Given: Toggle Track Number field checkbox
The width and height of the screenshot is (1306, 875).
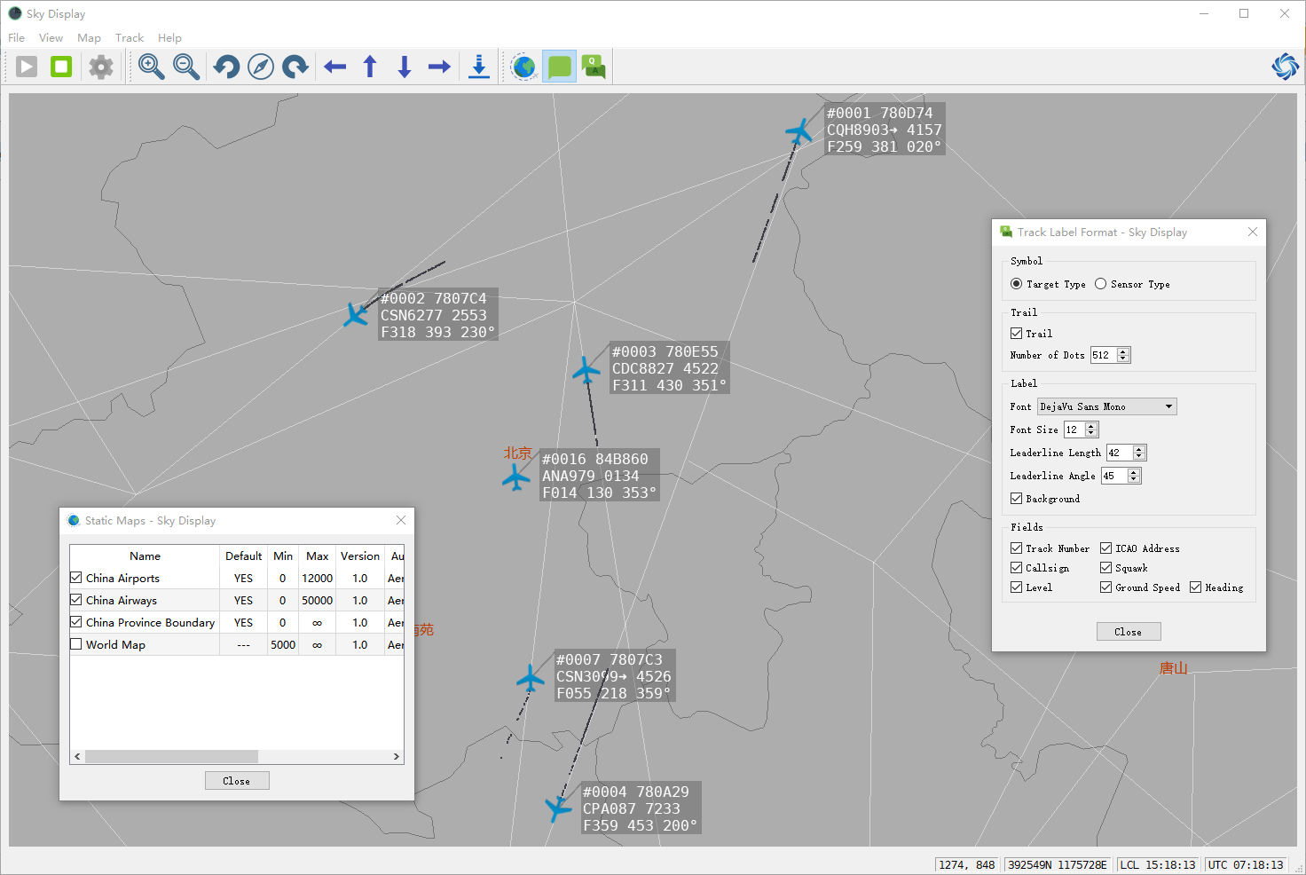Looking at the screenshot, I should pyautogui.click(x=1016, y=548).
